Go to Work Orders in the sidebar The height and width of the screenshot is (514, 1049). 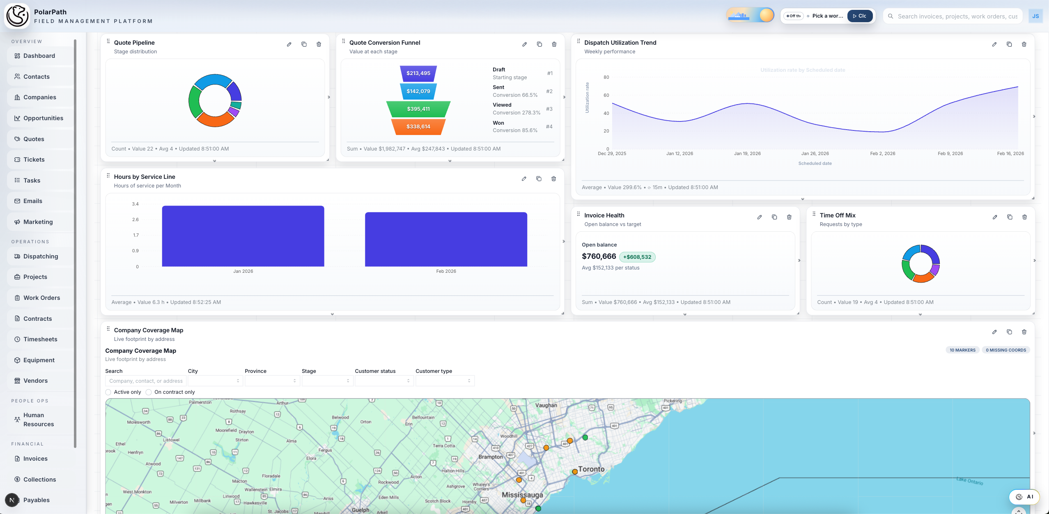(41, 298)
